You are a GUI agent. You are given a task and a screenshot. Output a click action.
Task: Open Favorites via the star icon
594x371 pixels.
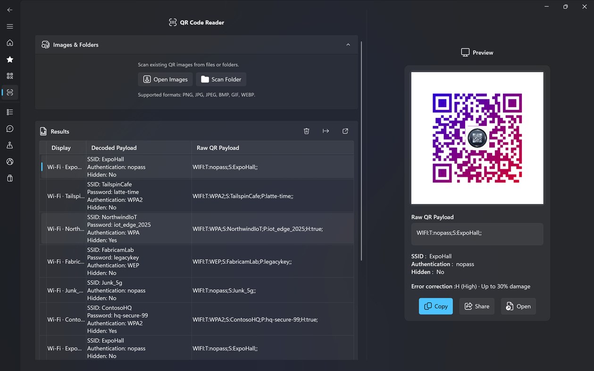9,59
